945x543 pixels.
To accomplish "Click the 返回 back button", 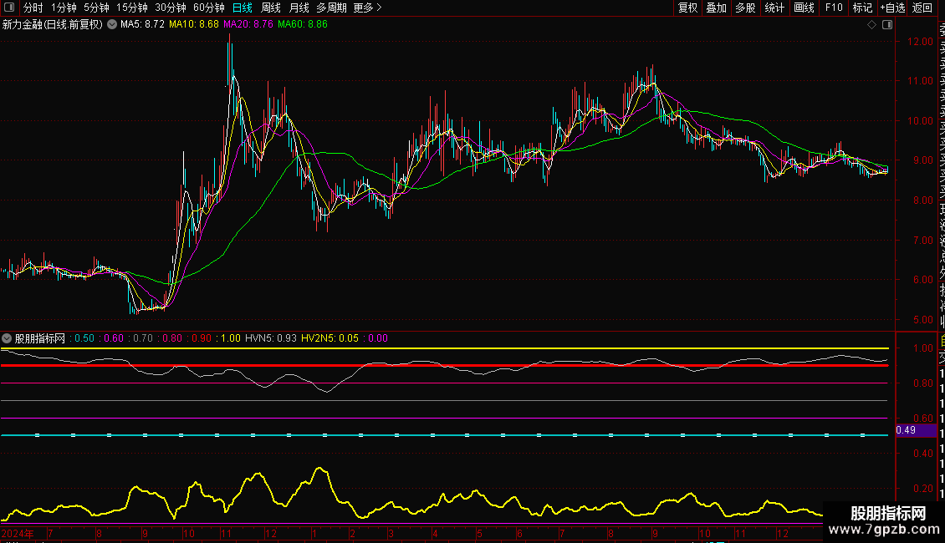I will pos(922,8).
